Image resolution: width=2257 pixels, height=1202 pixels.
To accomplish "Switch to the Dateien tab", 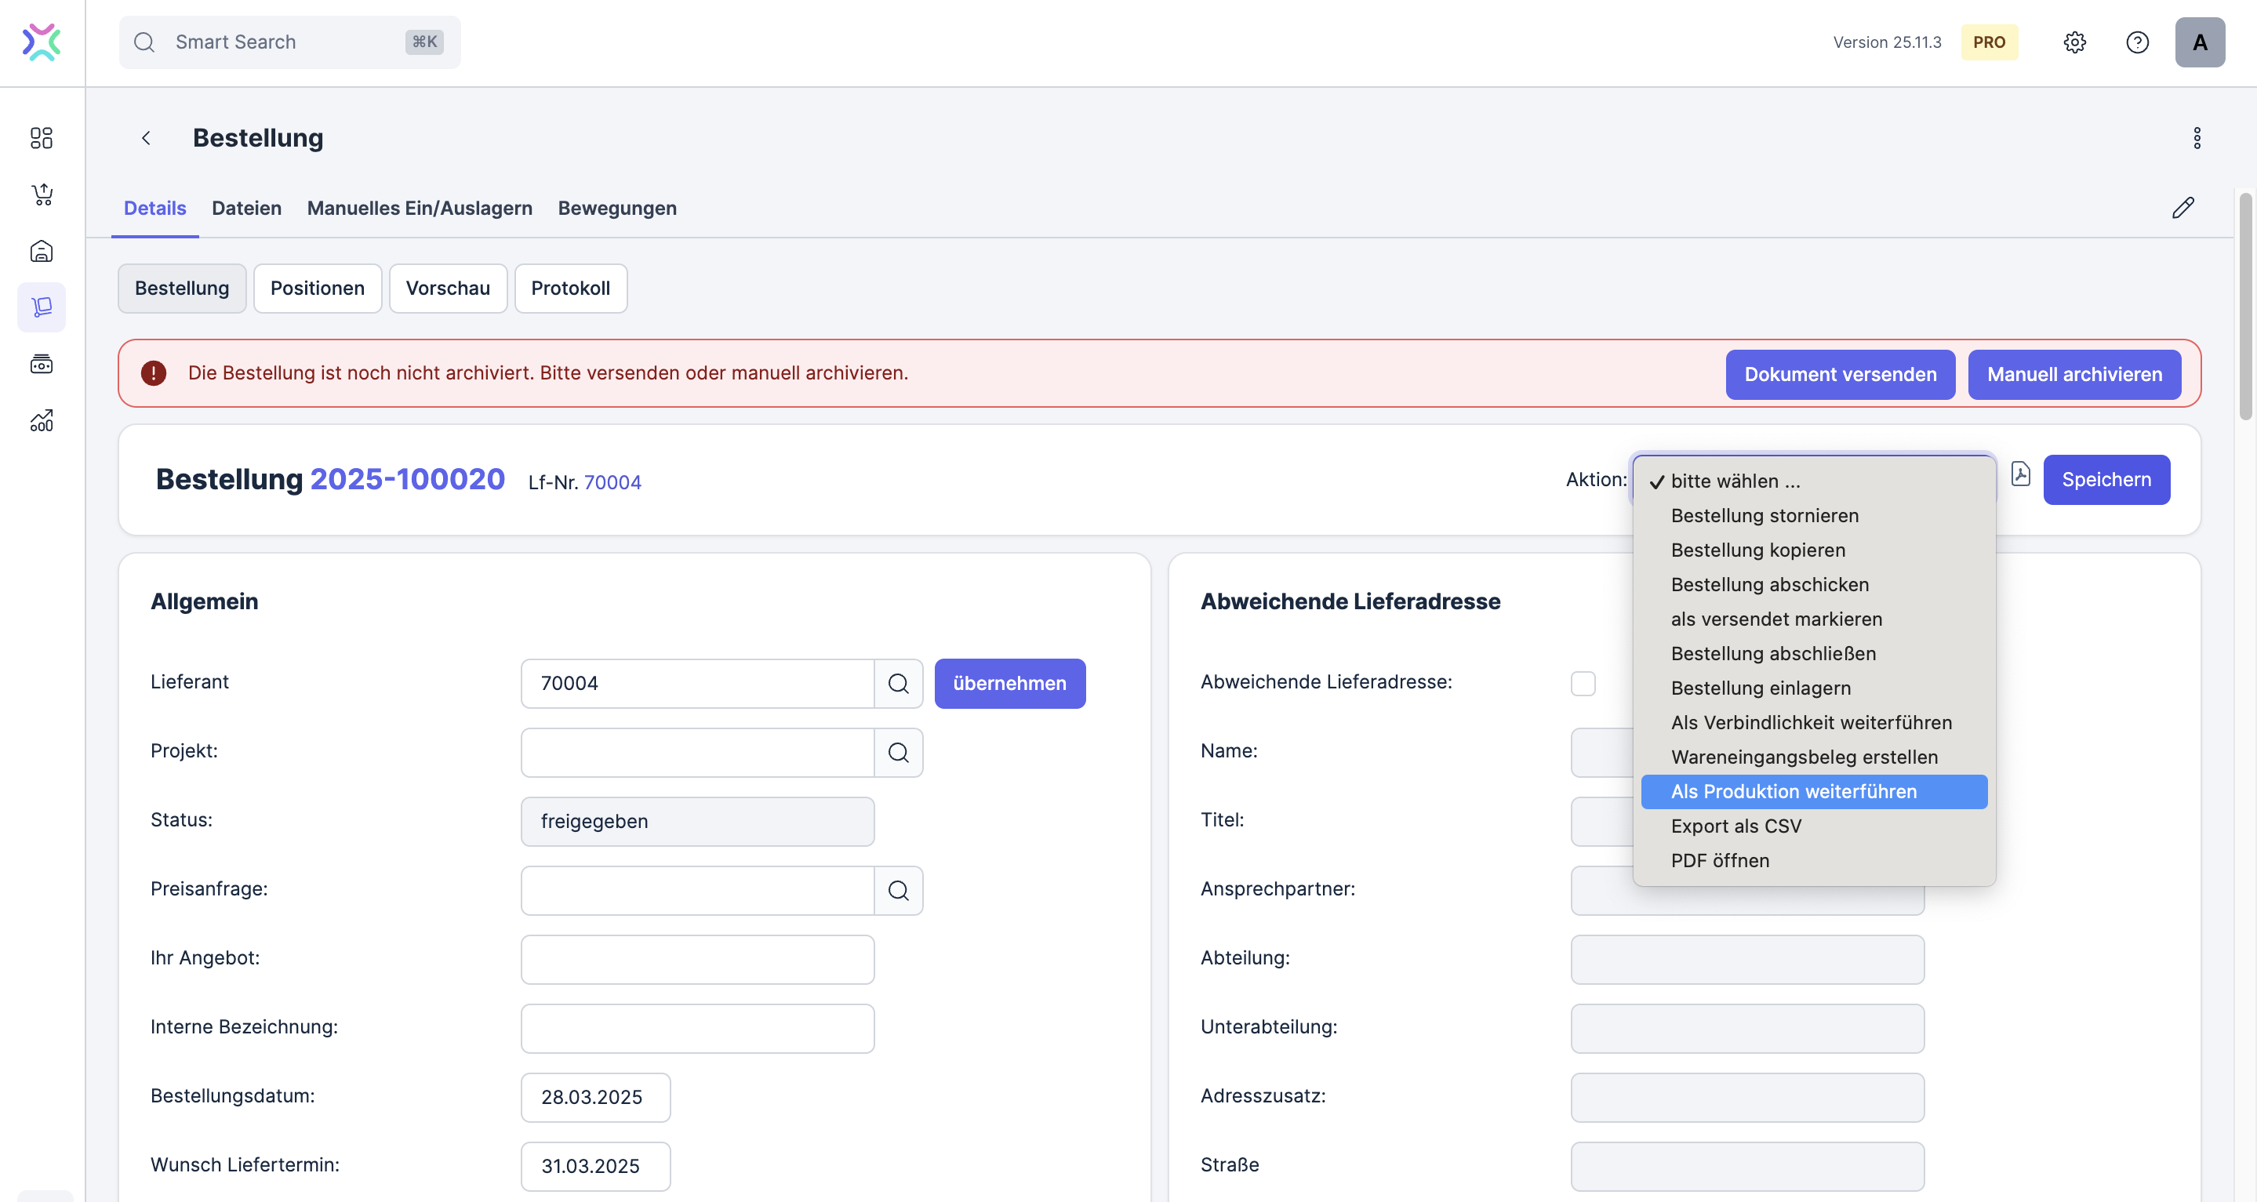I will (x=246, y=209).
